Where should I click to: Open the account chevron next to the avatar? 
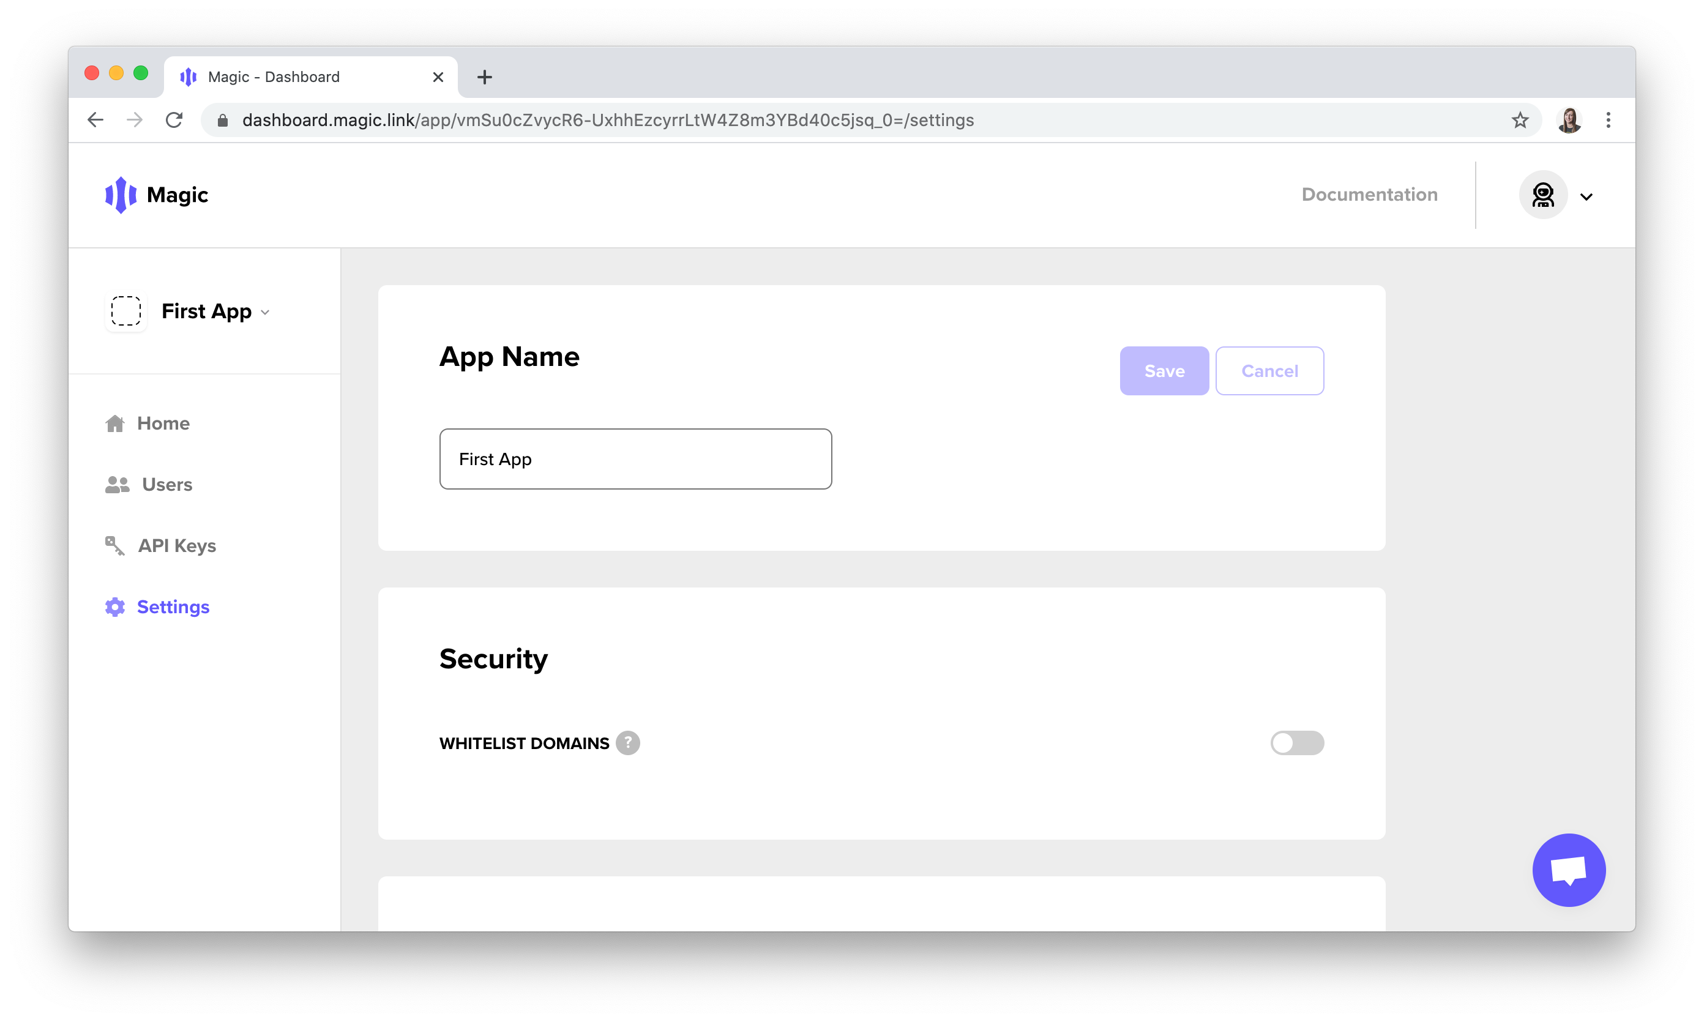1588,196
